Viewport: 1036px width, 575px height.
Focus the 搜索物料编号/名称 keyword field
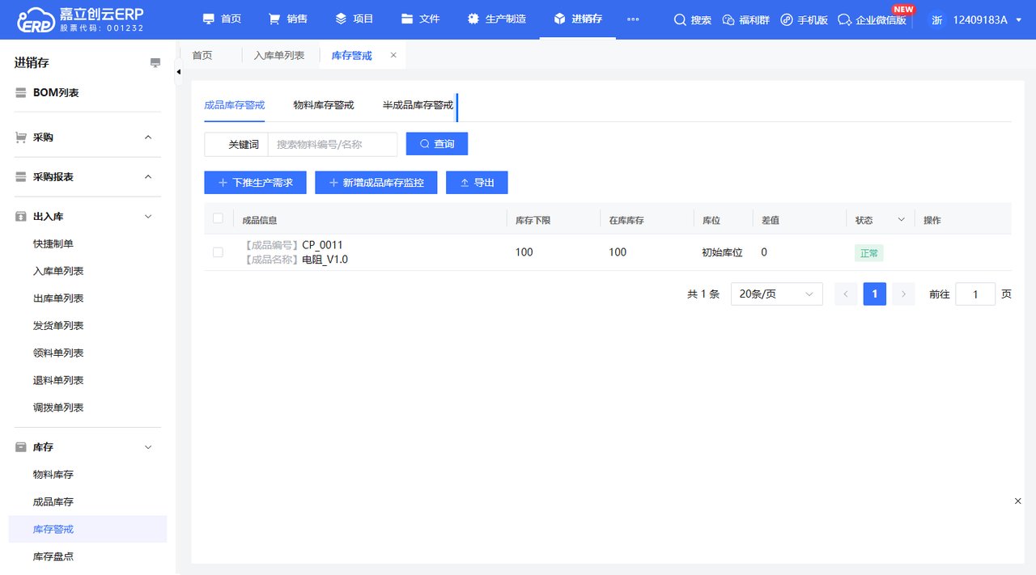click(x=333, y=144)
